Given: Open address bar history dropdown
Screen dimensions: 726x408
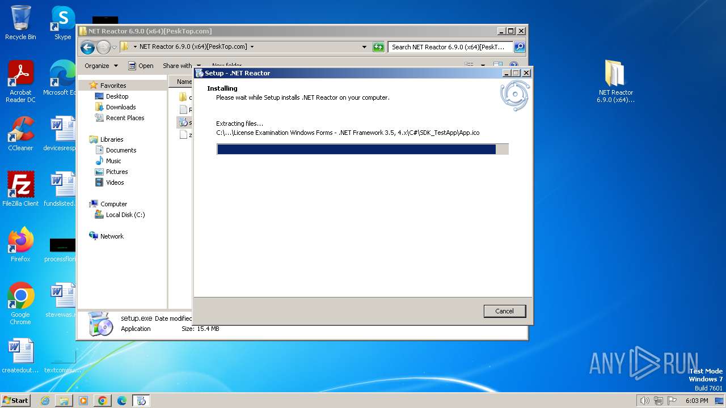Looking at the screenshot, I should click(x=364, y=47).
